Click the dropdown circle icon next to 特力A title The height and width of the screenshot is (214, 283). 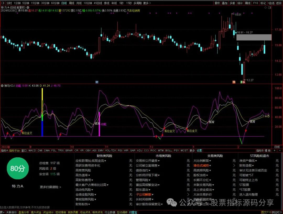tap(28, 8)
